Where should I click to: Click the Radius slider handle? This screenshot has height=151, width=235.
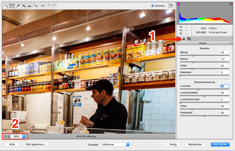(194, 62)
